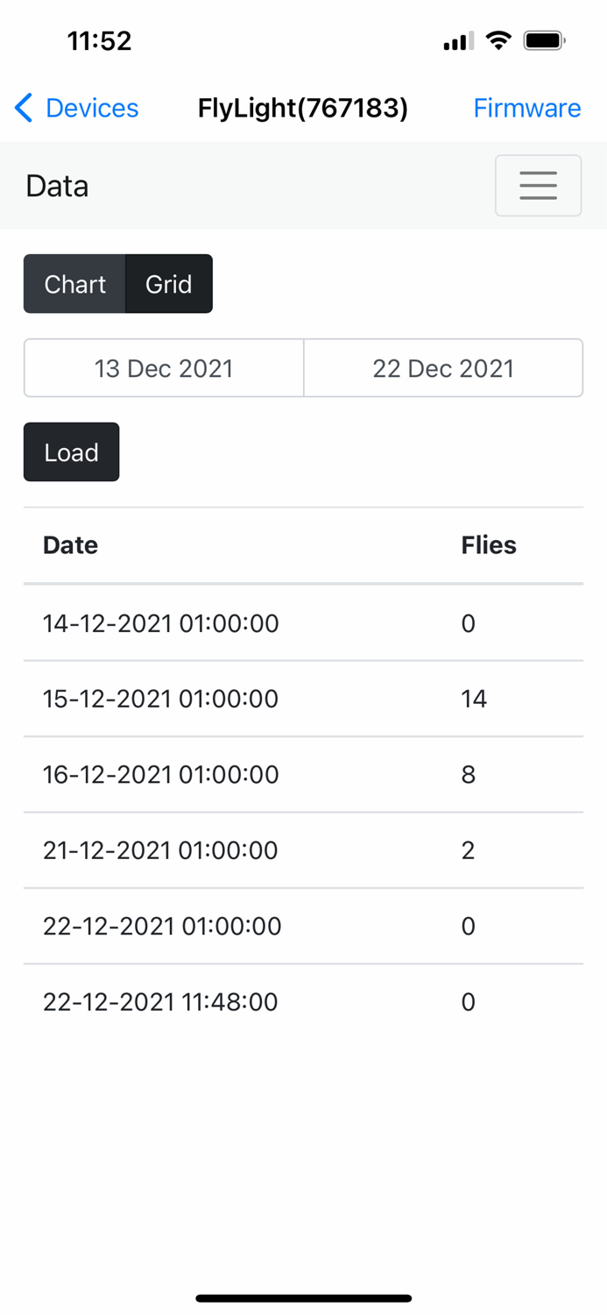Select row 15-12-2021 showing 14 flies
Viewport: 607px width, 1315px height.
[303, 699]
